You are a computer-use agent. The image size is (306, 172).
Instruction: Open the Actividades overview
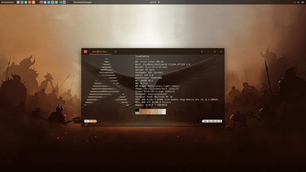[7, 2]
